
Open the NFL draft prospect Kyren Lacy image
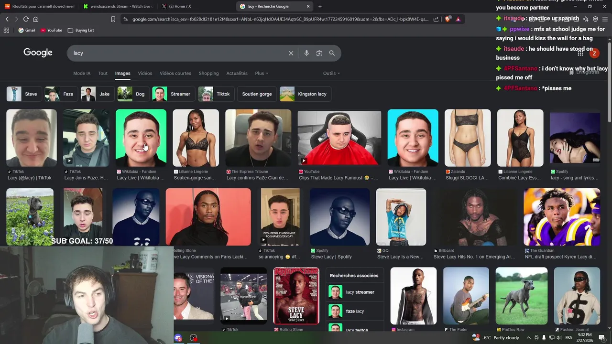click(562, 217)
